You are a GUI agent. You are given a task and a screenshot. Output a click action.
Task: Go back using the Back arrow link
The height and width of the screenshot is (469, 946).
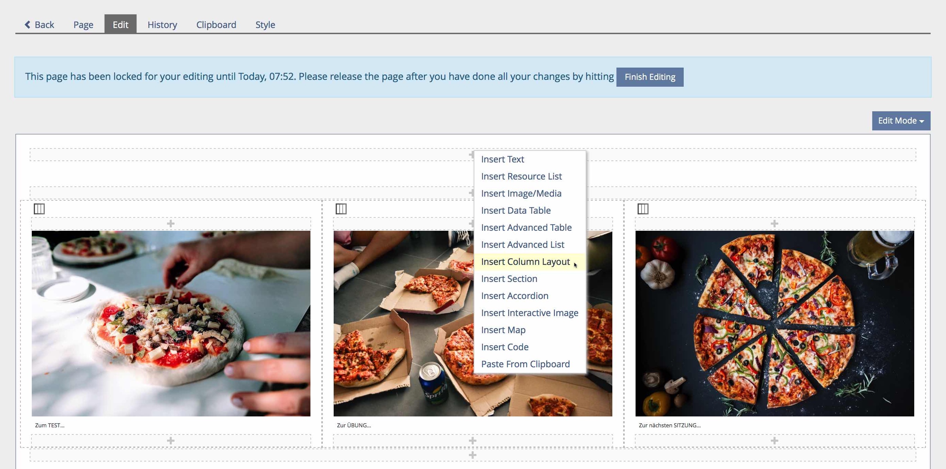click(x=39, y=25)
